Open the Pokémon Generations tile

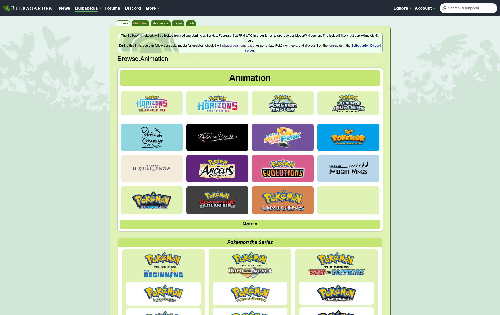[217, 200]
